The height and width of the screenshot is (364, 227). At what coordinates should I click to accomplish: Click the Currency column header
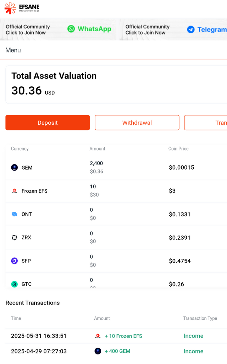tap(20, 149)
